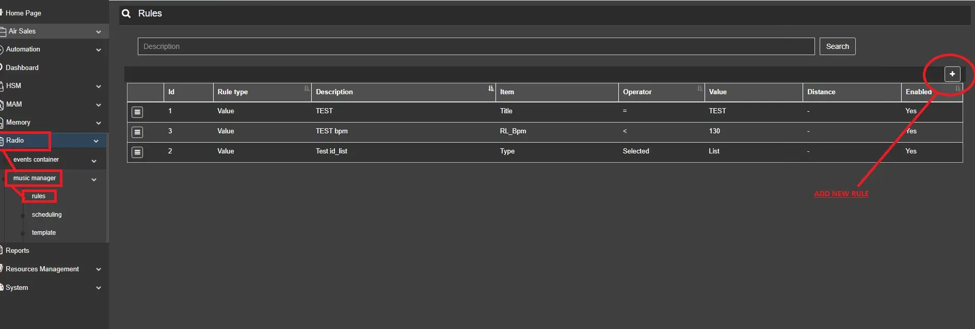The image size is (975, 329).
Task: Select template under music manager
Action: click(44, 233)
